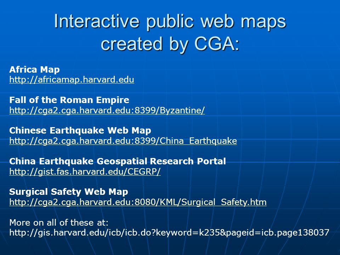Open the Byzantine map link
This screenshot has width=340, height=255.
tap(107, 110)
